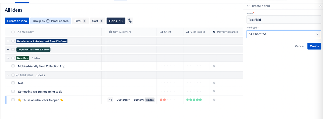
Task: Open Group by Product area dropdown
Action: 51,21
